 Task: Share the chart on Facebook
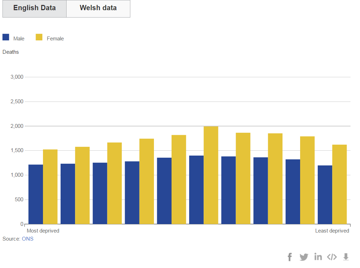(x=290, y=257)
